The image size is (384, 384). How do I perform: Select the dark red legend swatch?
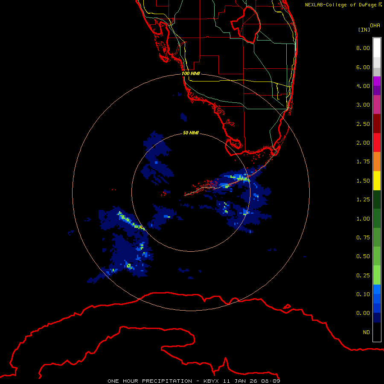point(377,124)
